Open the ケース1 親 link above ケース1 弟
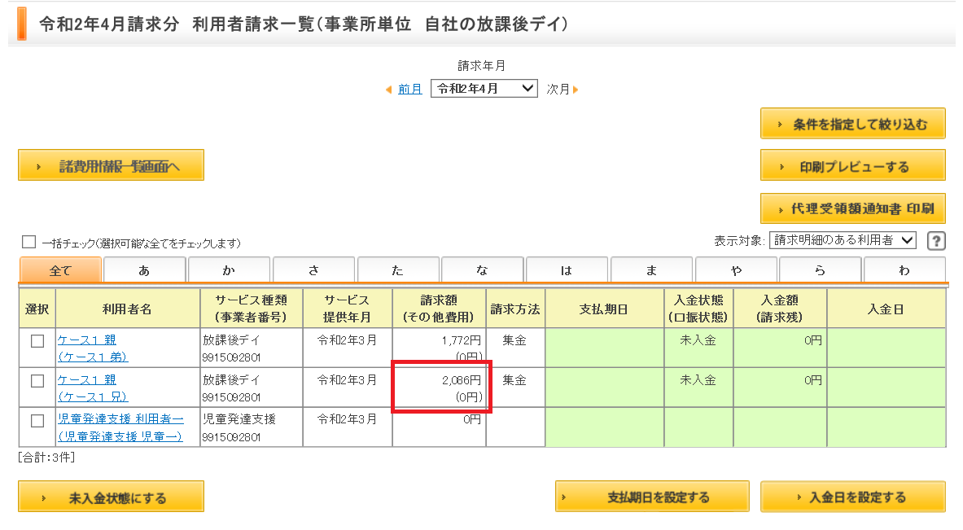The width and height of the screenshot is (963, 530). point(86,340)
